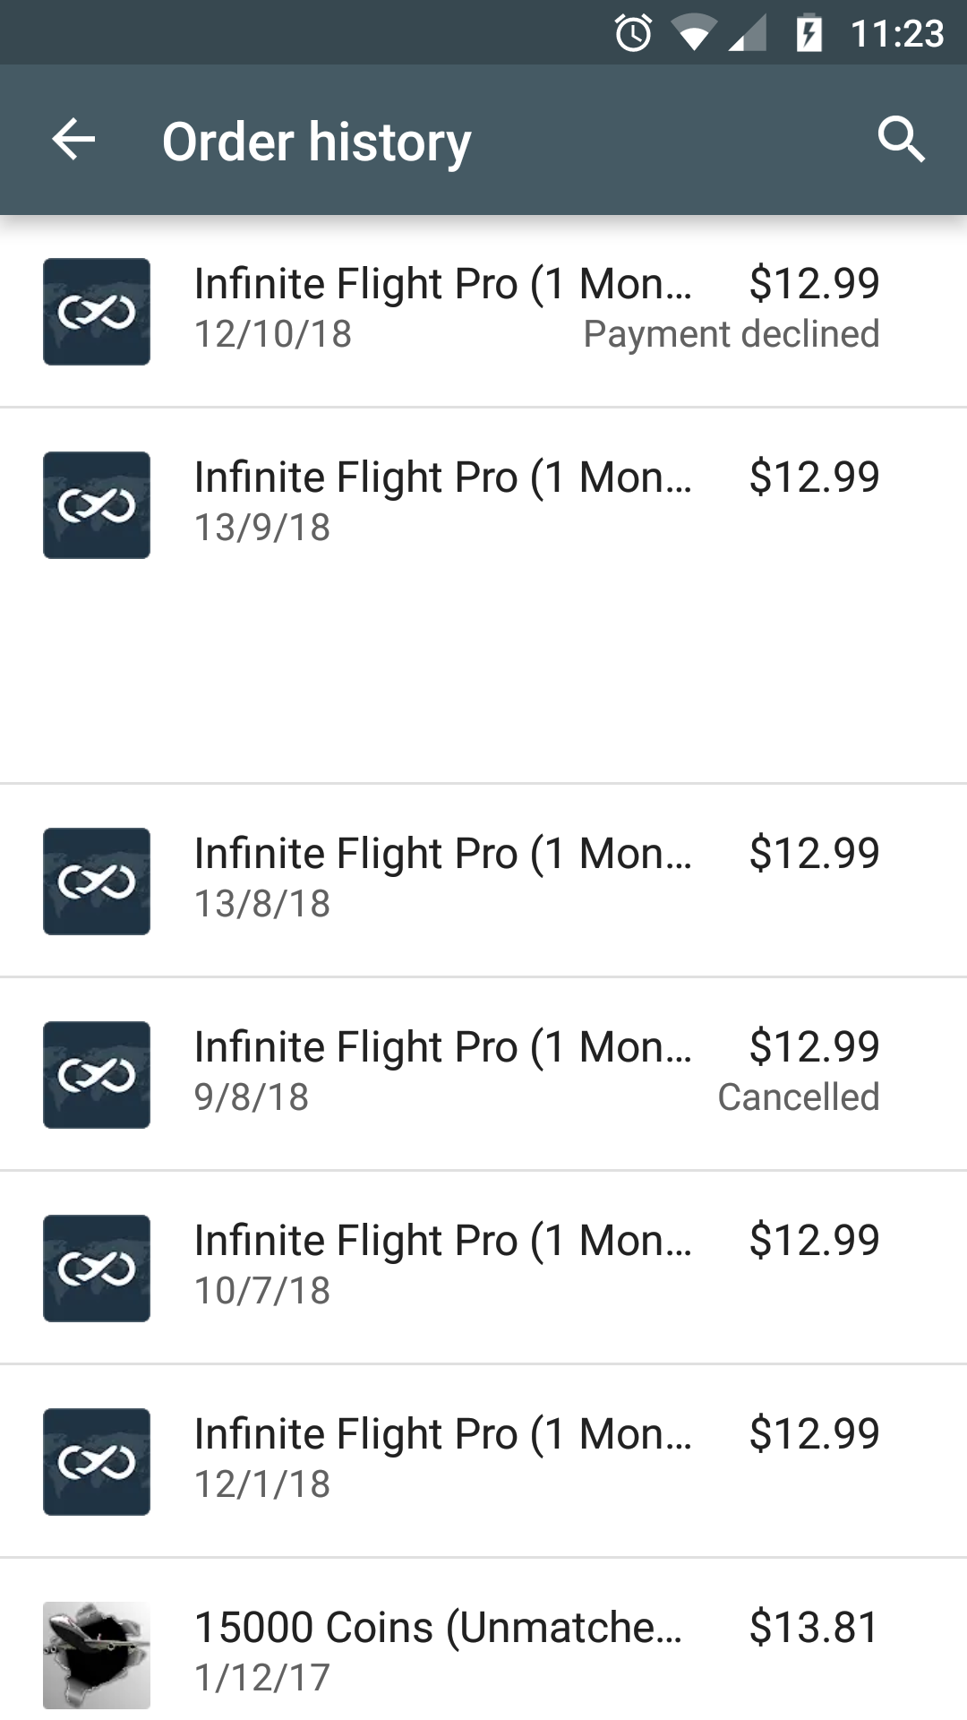Image resolution: width=967 pixels, height=1720 pixels.
Task: Select the Cancelled order title from 9/8/18
Action: coord(442,1047)
